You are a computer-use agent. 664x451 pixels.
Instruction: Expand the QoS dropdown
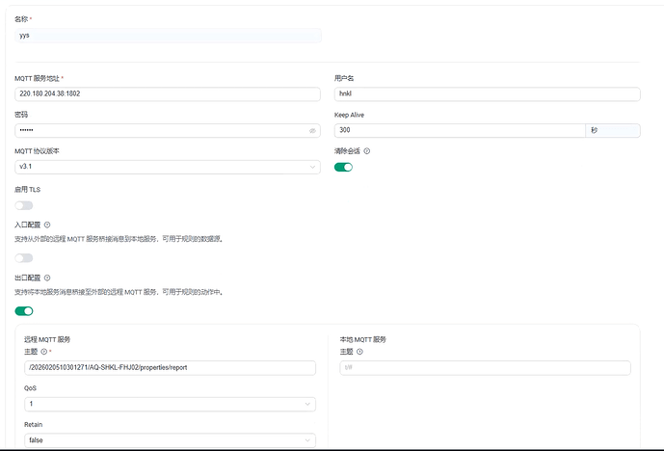(x=170, y=404)
